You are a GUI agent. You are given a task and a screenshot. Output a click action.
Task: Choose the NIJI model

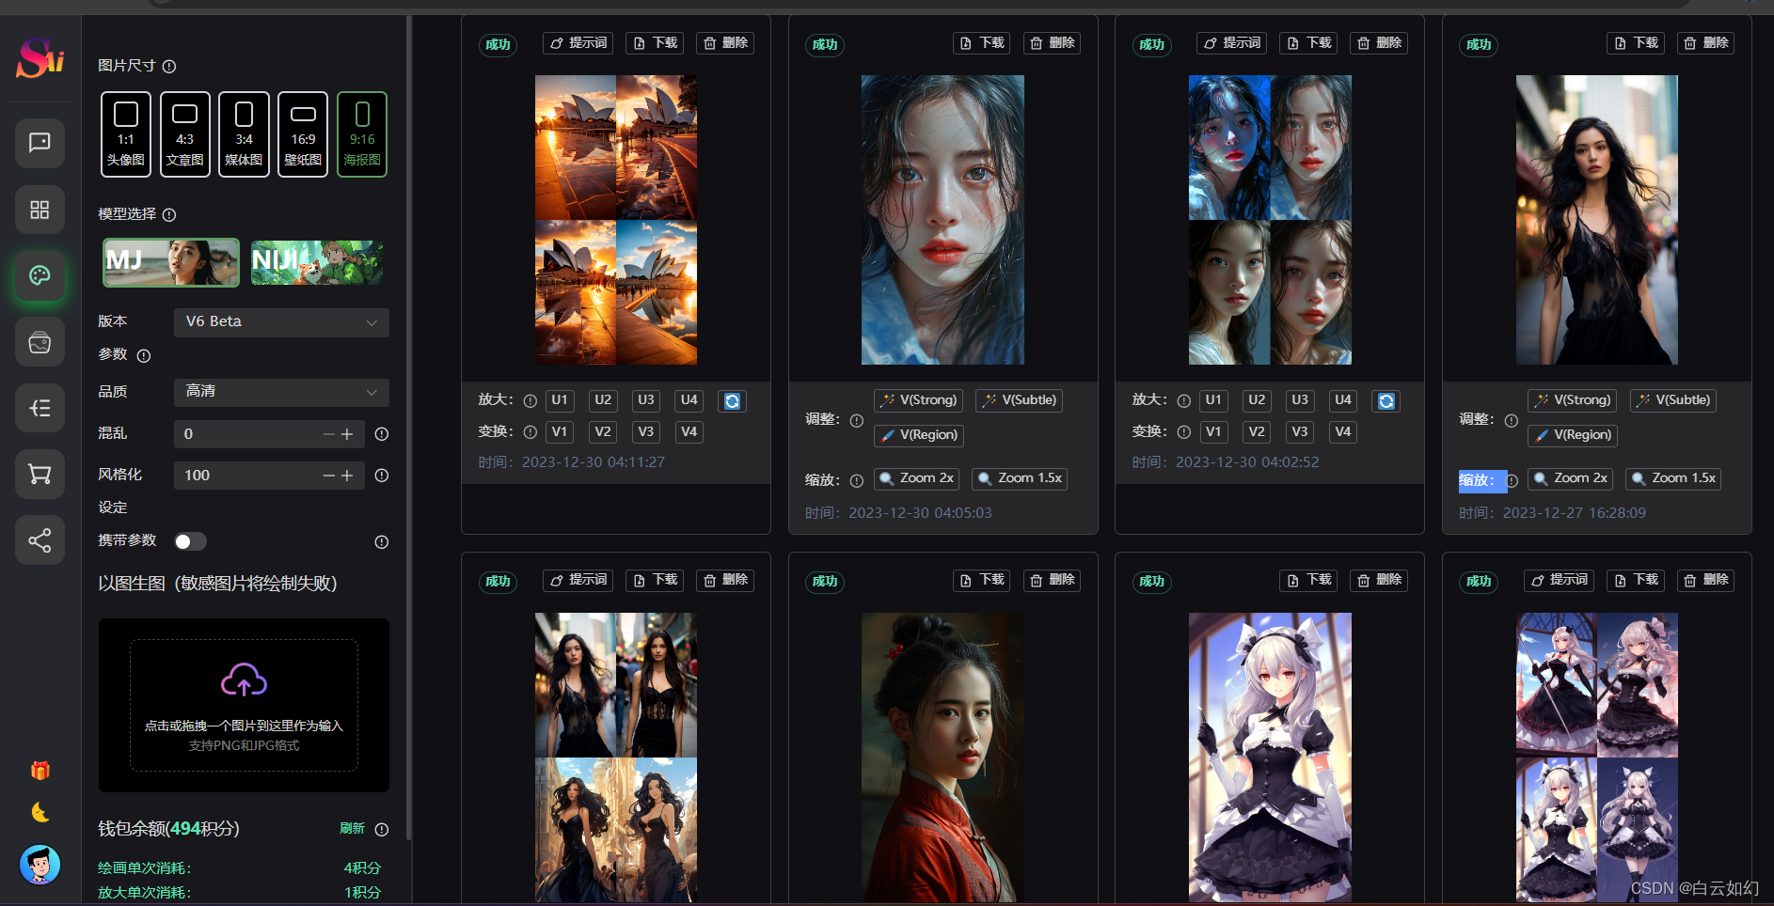tap(317, 262)
